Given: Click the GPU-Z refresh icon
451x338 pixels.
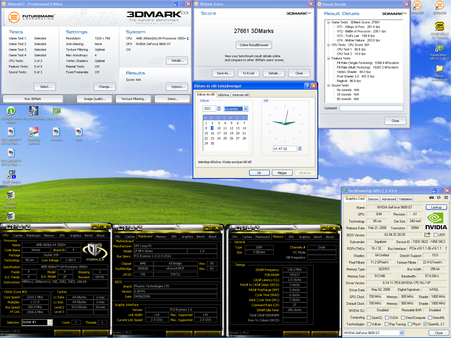Looking at the screenshot, I should click(439, 198).
